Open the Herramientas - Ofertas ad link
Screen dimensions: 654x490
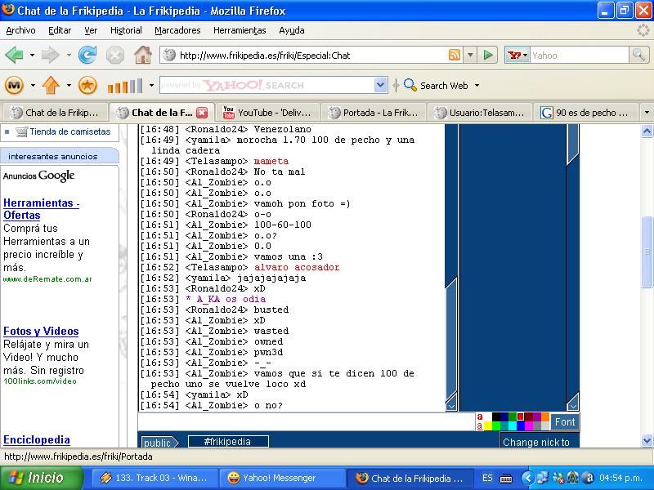click(41, 209)
